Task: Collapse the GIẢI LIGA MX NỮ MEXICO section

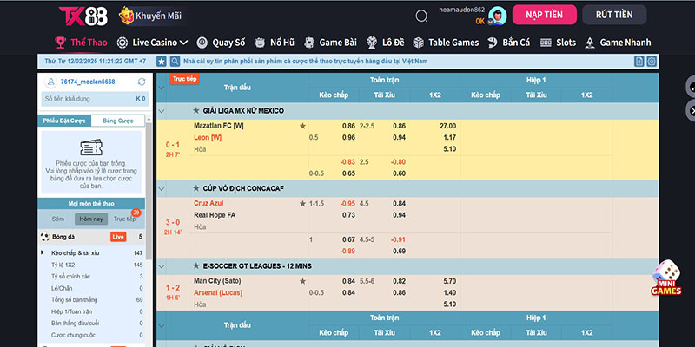Action: (162, 110)
